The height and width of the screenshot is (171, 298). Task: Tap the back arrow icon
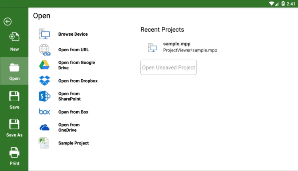coord(8,22)
